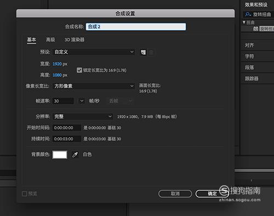Switch to the 基本 tab

click(x=32, y=39)
